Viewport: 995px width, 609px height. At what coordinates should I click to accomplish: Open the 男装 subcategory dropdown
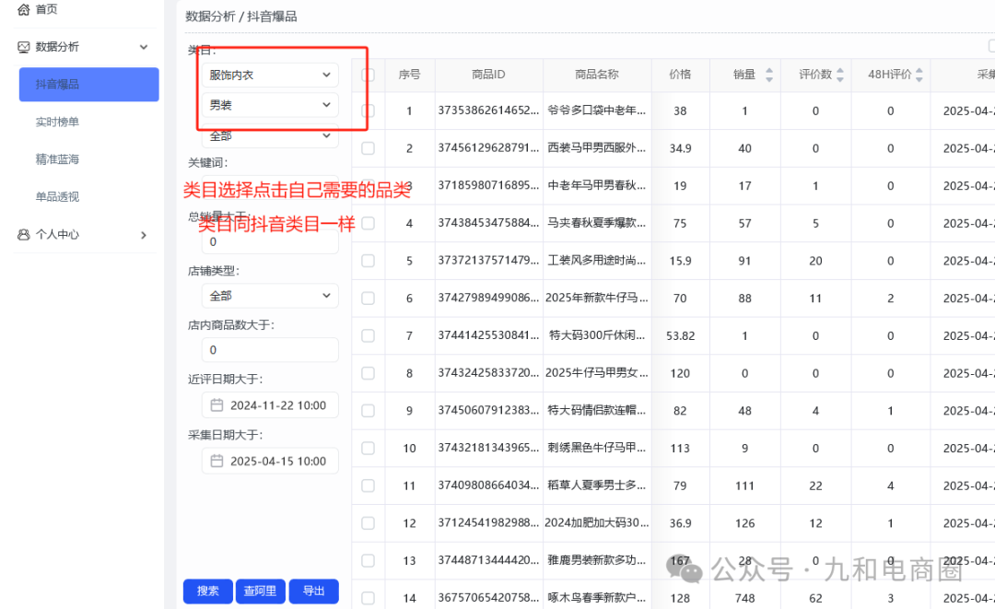[x=270, y=105]
